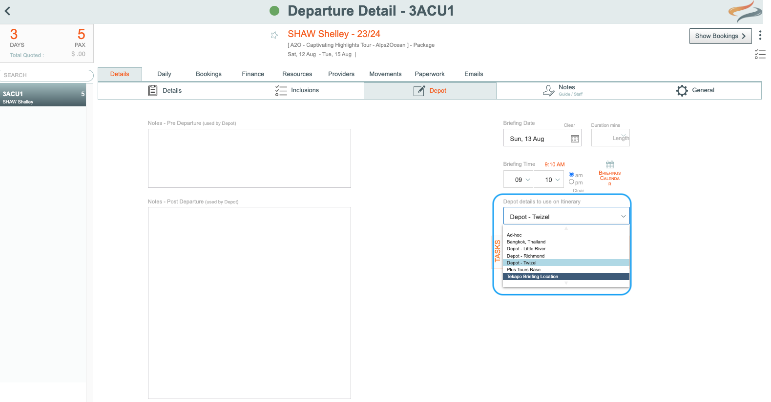Select the pm radio button

[571, 181]
